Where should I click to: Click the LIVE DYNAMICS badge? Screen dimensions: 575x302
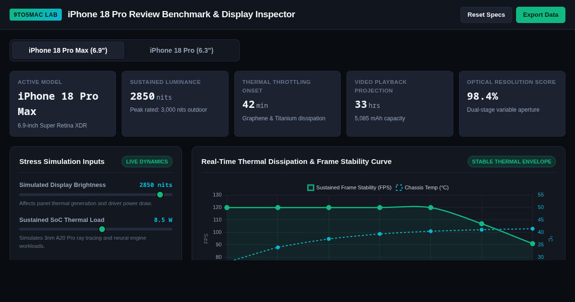point(147,162)
